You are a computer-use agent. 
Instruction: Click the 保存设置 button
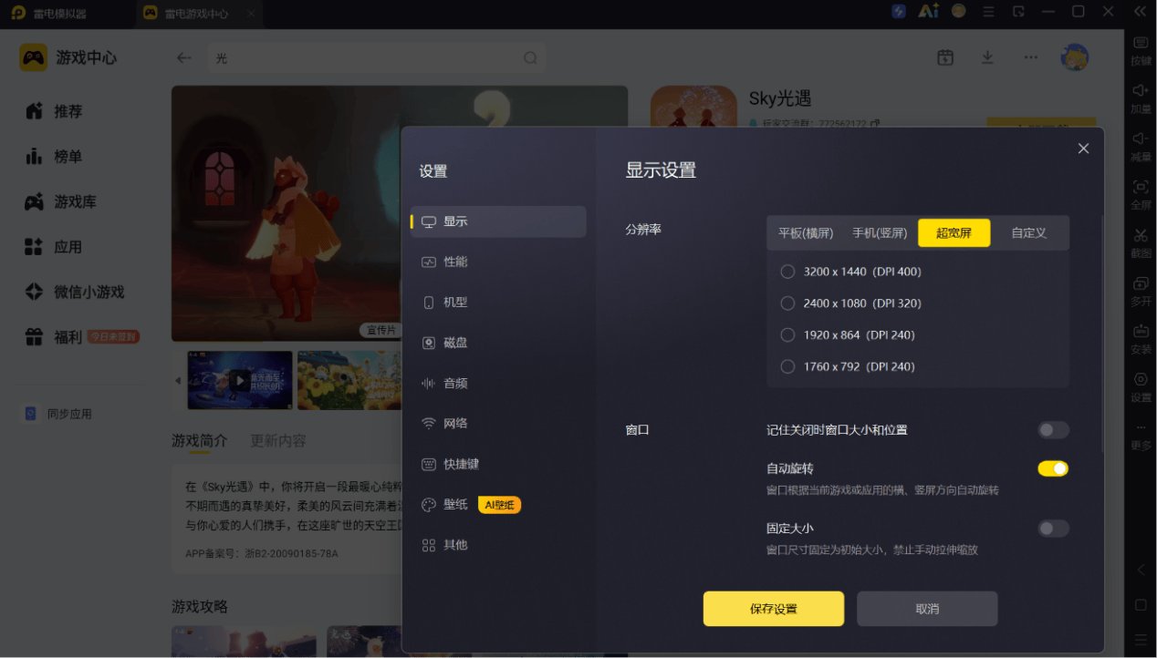coord(774,609)
